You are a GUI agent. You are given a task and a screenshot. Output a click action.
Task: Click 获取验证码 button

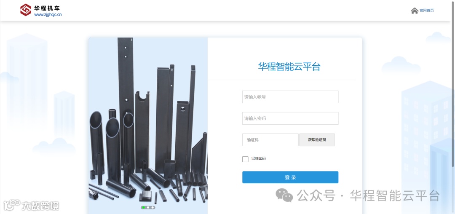(317, 140)
